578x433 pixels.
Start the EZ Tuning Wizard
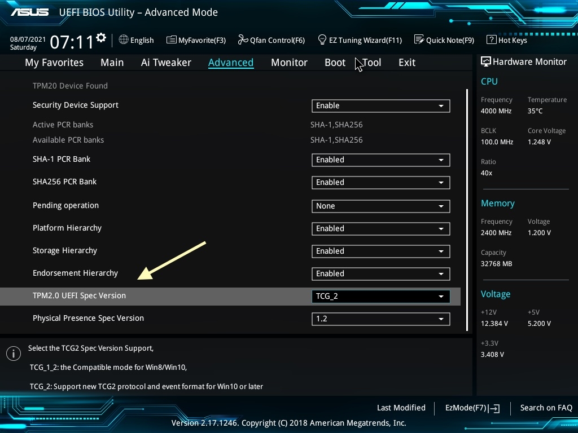tap(360, 40)
